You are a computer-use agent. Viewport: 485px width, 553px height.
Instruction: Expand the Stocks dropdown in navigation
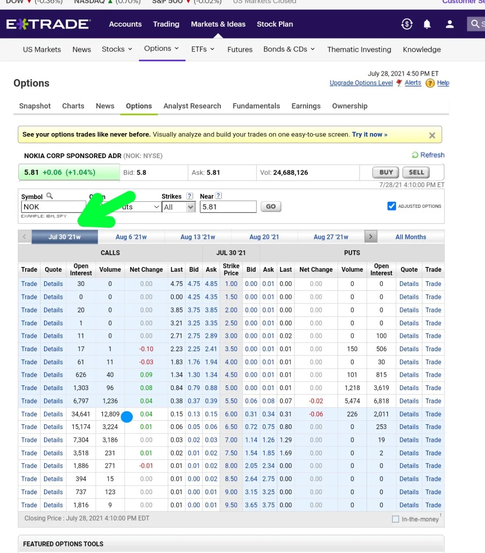(x=117, y=49)
